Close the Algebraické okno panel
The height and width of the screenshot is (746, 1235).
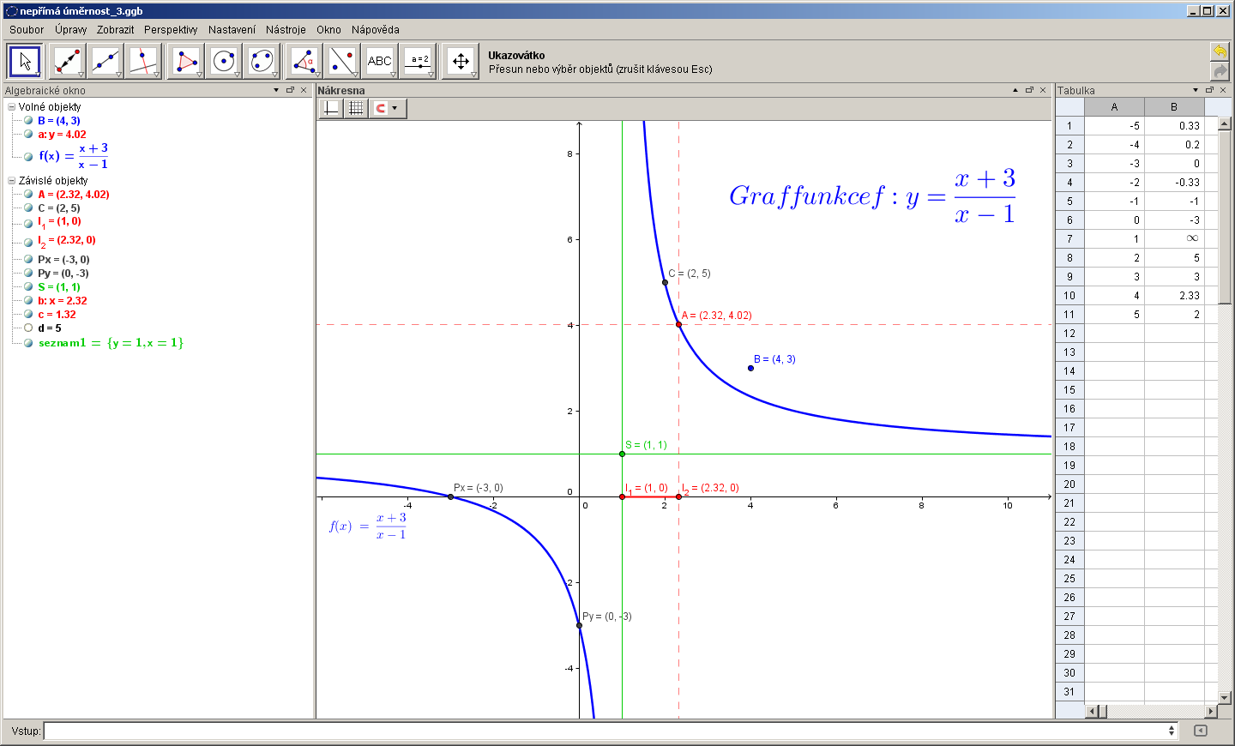[x=304, y=90]
